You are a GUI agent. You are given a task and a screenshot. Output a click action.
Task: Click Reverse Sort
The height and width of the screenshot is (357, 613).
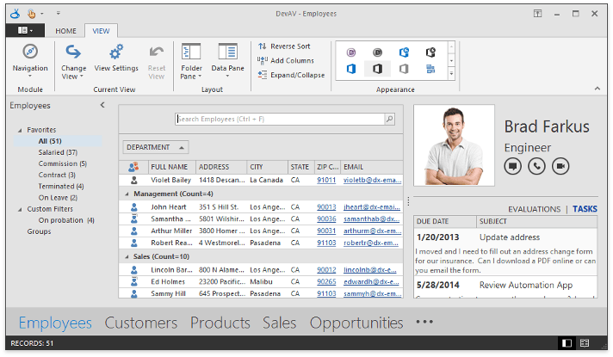284,46
